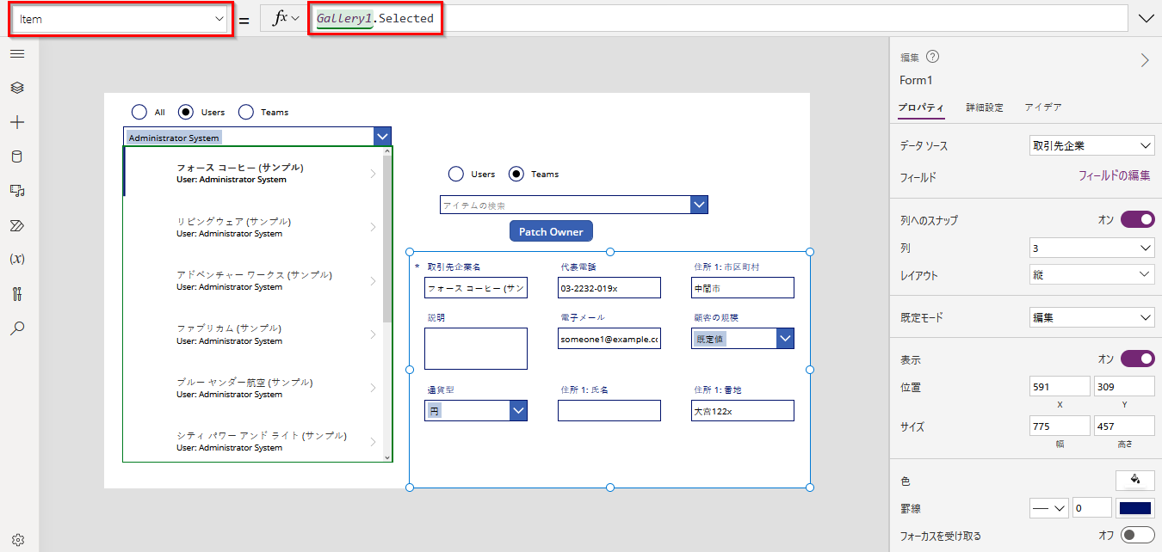Viewport: 1162px width, 552px height.
Task: Select the All radio button
Action: tap(139, 112)
